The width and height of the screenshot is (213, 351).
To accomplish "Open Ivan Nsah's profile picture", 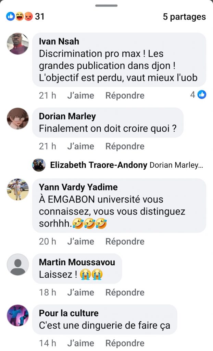I will 18,44.
